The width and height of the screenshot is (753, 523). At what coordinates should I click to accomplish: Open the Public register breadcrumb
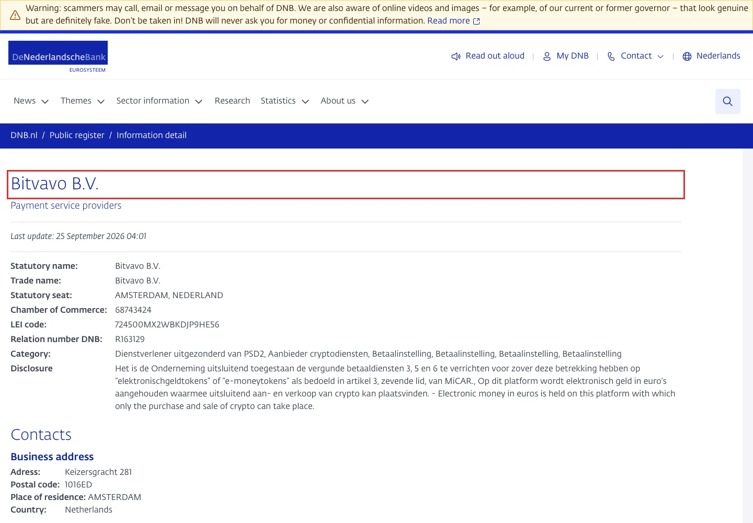point(77,135)
